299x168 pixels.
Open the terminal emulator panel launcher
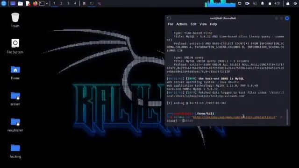coord(42,3)
